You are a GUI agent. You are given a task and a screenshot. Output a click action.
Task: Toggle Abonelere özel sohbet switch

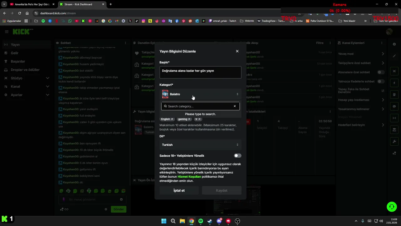381,72
